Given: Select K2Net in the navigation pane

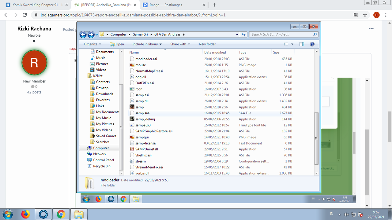Looking at the screenshot, I should pyautogui.click(x=98, y=76).
